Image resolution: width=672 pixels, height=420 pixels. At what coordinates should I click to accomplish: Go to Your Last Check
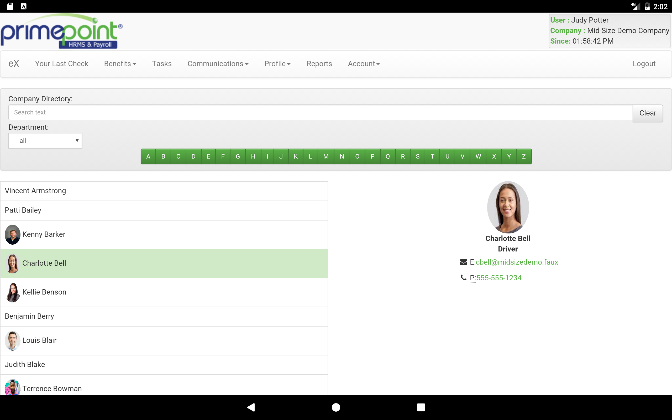coord(61,64)
